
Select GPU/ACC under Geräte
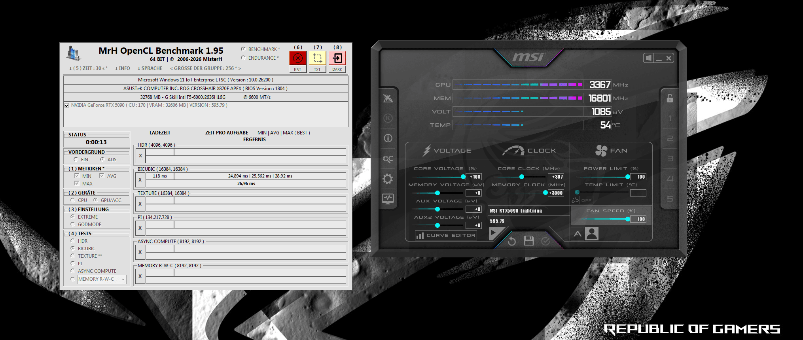[x=95, y=200]
